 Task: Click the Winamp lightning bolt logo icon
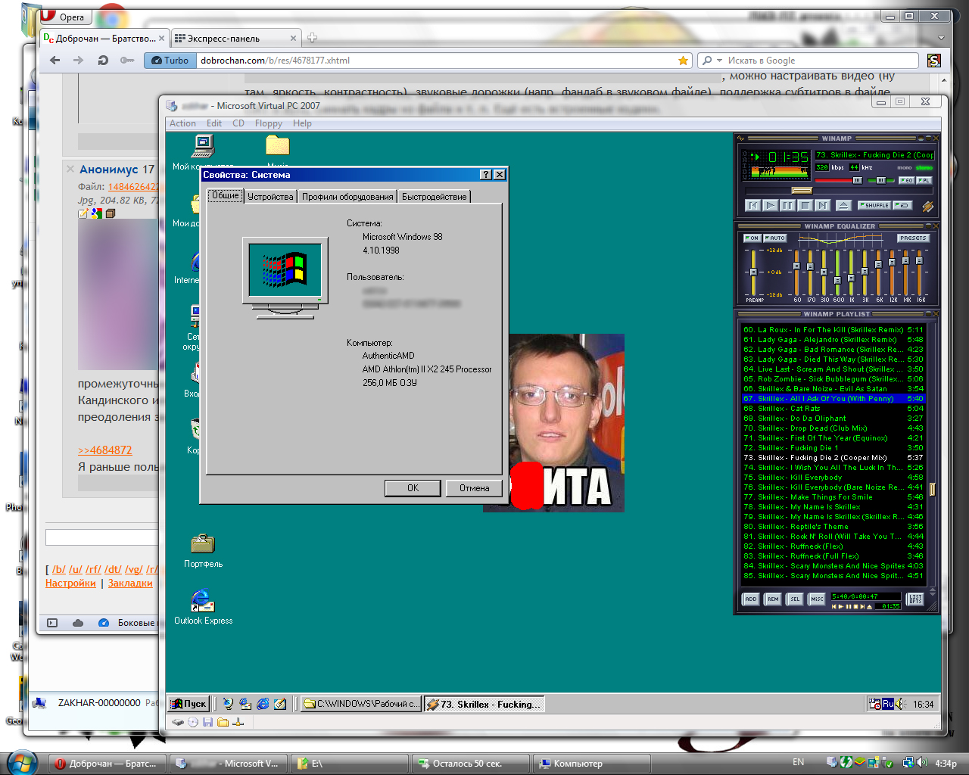coord(927,206)
